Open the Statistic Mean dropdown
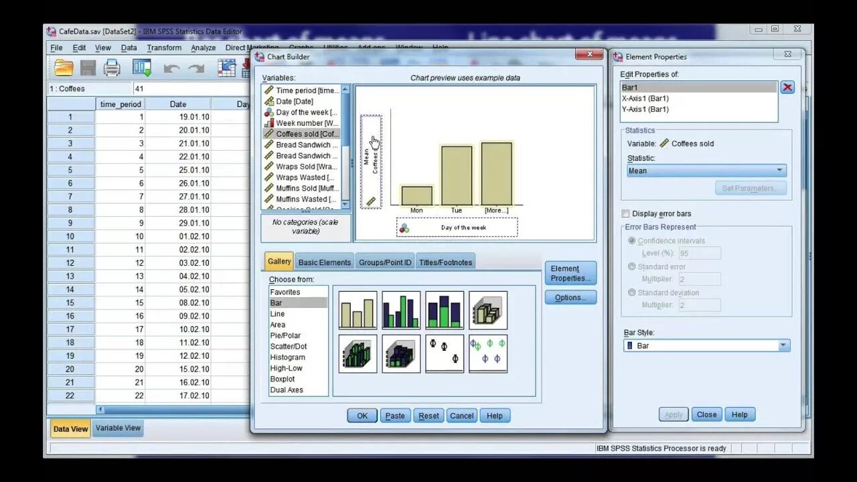Image resolution: width=857 pixels, height=482 pixels. tap(706, 171)
